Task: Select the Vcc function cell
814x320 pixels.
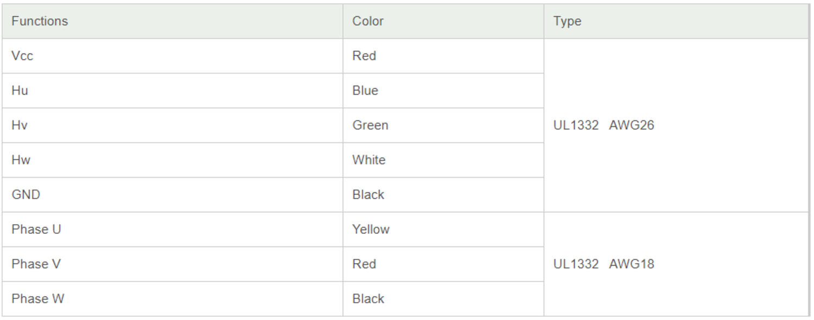Action: tap(22, 56)
